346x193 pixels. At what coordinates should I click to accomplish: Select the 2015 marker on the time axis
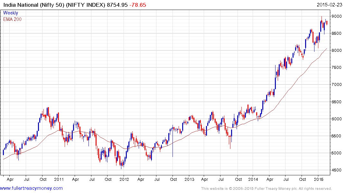[x=318, y=179]
